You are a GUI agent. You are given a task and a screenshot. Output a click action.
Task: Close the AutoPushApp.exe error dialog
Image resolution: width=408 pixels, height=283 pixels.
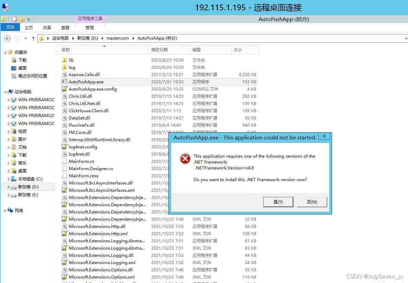tap(324, 136)
